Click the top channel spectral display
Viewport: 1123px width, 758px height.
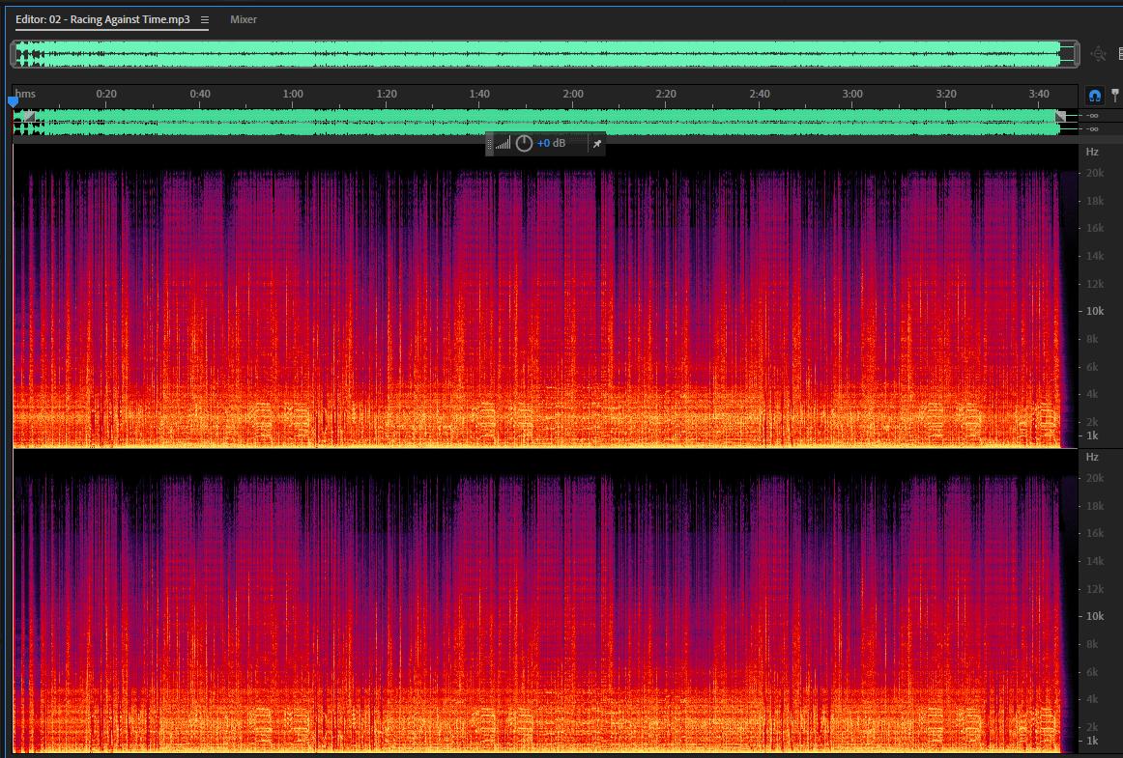(x=545, y=296)
